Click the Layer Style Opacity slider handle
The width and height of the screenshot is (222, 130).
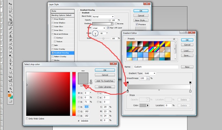pos(110,20)
